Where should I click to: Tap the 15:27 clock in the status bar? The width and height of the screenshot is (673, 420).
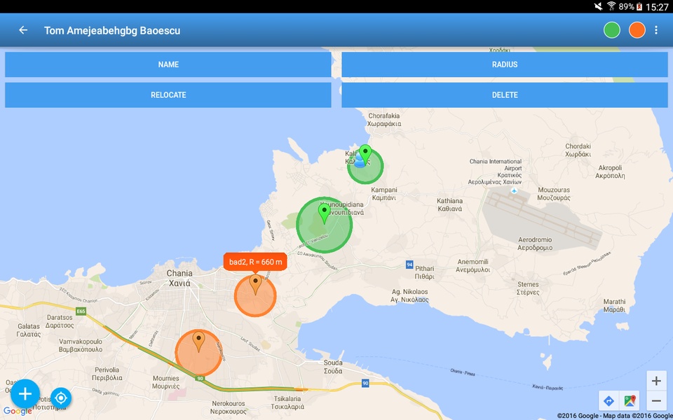[657, 7]
